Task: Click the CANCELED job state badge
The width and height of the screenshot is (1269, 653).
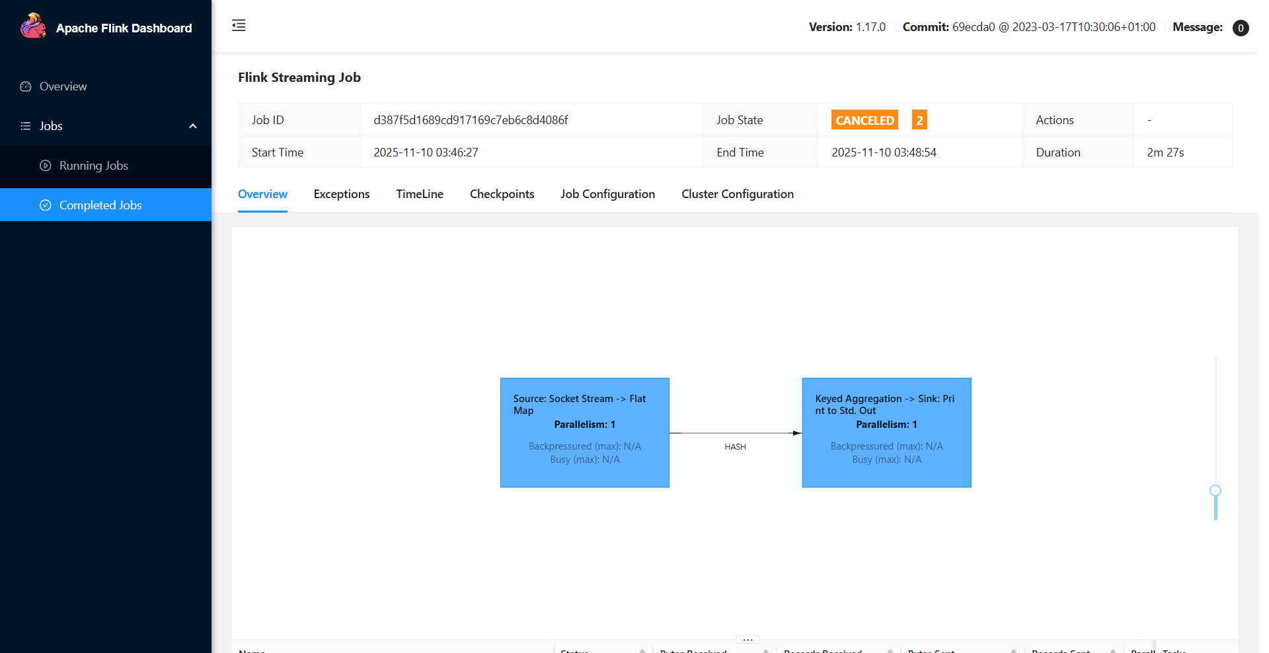Action: tap(865, 120)
